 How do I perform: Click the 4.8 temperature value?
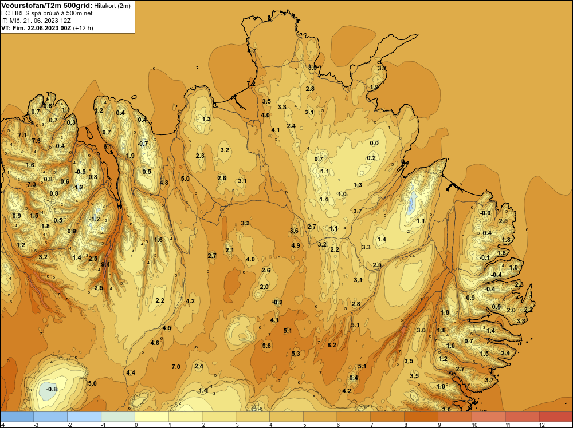click(x=164, y=183)
